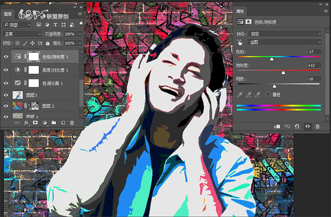
Task: Click the 饱和度 saturation slider handle
Action: click(x=283, y=73)
